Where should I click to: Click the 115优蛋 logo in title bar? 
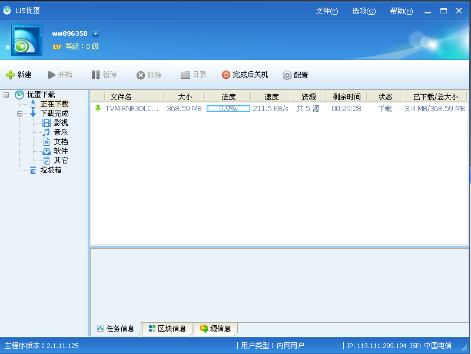(x=7, y=11)
